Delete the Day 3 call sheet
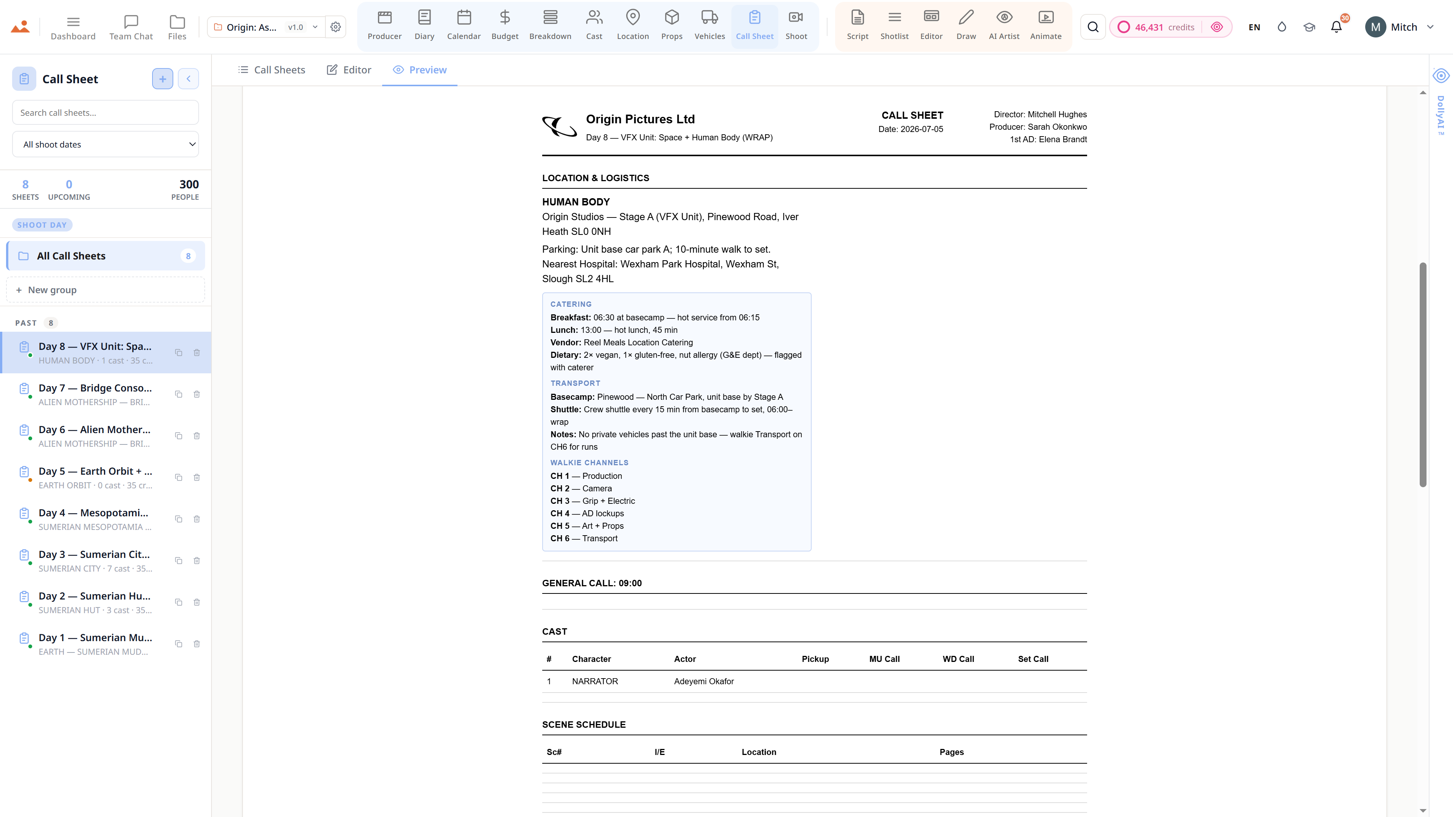The height and width of the screenshot is (817, 1453). click(x=197, y=561)
